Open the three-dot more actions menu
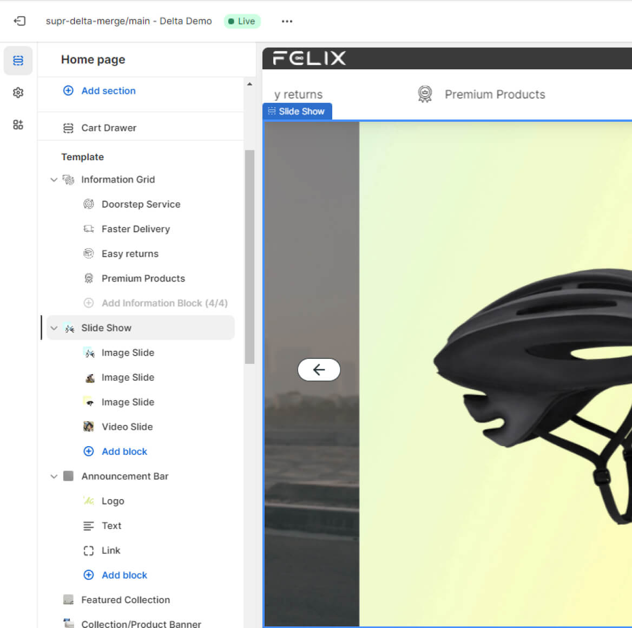This screenshot has height=628, width=632. click(287, 21)
